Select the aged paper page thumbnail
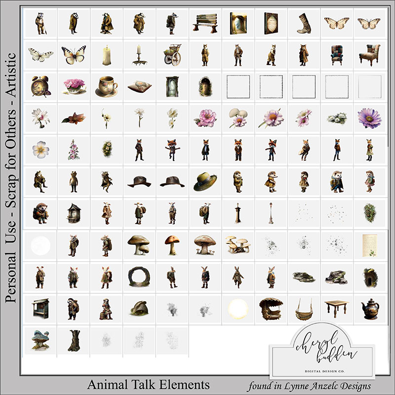The image size is (395, 395). [369, 244]
